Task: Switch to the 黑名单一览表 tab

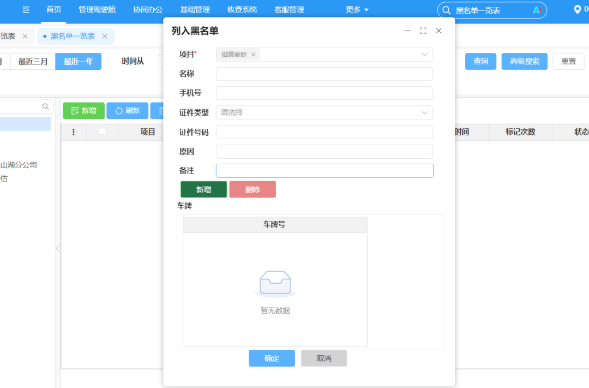Action: coord(73,36)
